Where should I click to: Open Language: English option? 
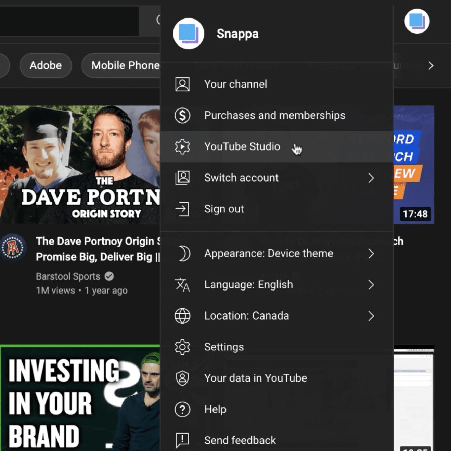click(x=276, y=285)
